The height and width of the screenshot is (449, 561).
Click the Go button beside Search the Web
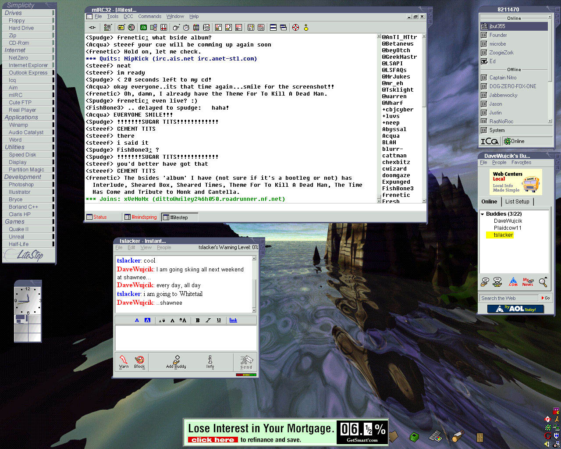point(546,298)
